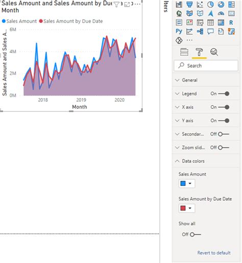Click Revert to default link

(x=214, y=253)
